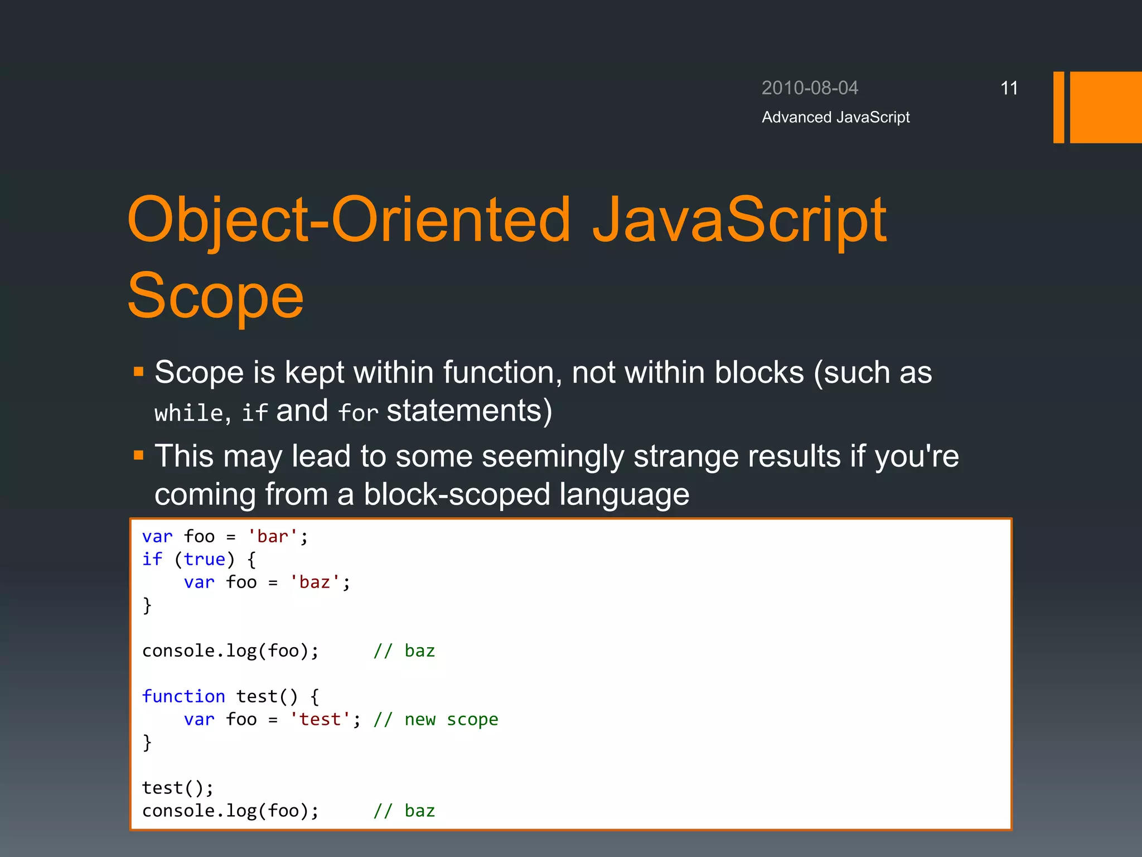Click the text 'coming from a block-scoped language'
The image size is (1142, 857).
tap(422, 494)
